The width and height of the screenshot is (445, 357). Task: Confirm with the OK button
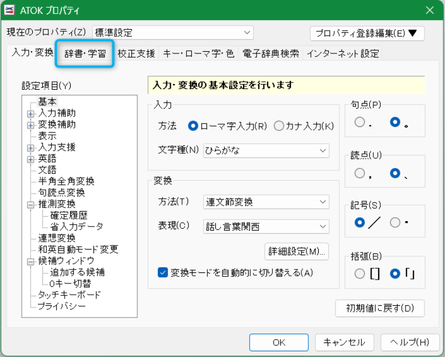(x=279, y=342)
